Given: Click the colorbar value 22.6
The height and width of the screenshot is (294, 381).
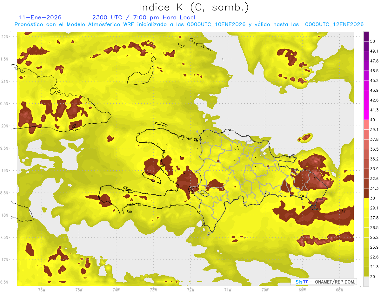Looking at the screenshot, I should click(374, 257).
